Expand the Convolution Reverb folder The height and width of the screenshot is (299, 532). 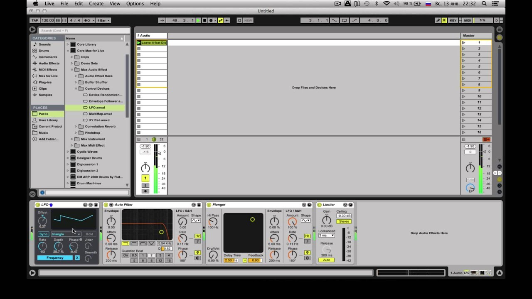(x=76, y=126)
